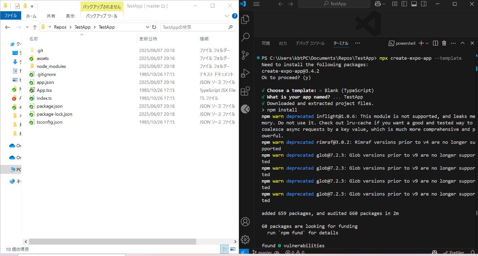
Task: Open the VS Code hamburger application menu
Action: (257, 4)
